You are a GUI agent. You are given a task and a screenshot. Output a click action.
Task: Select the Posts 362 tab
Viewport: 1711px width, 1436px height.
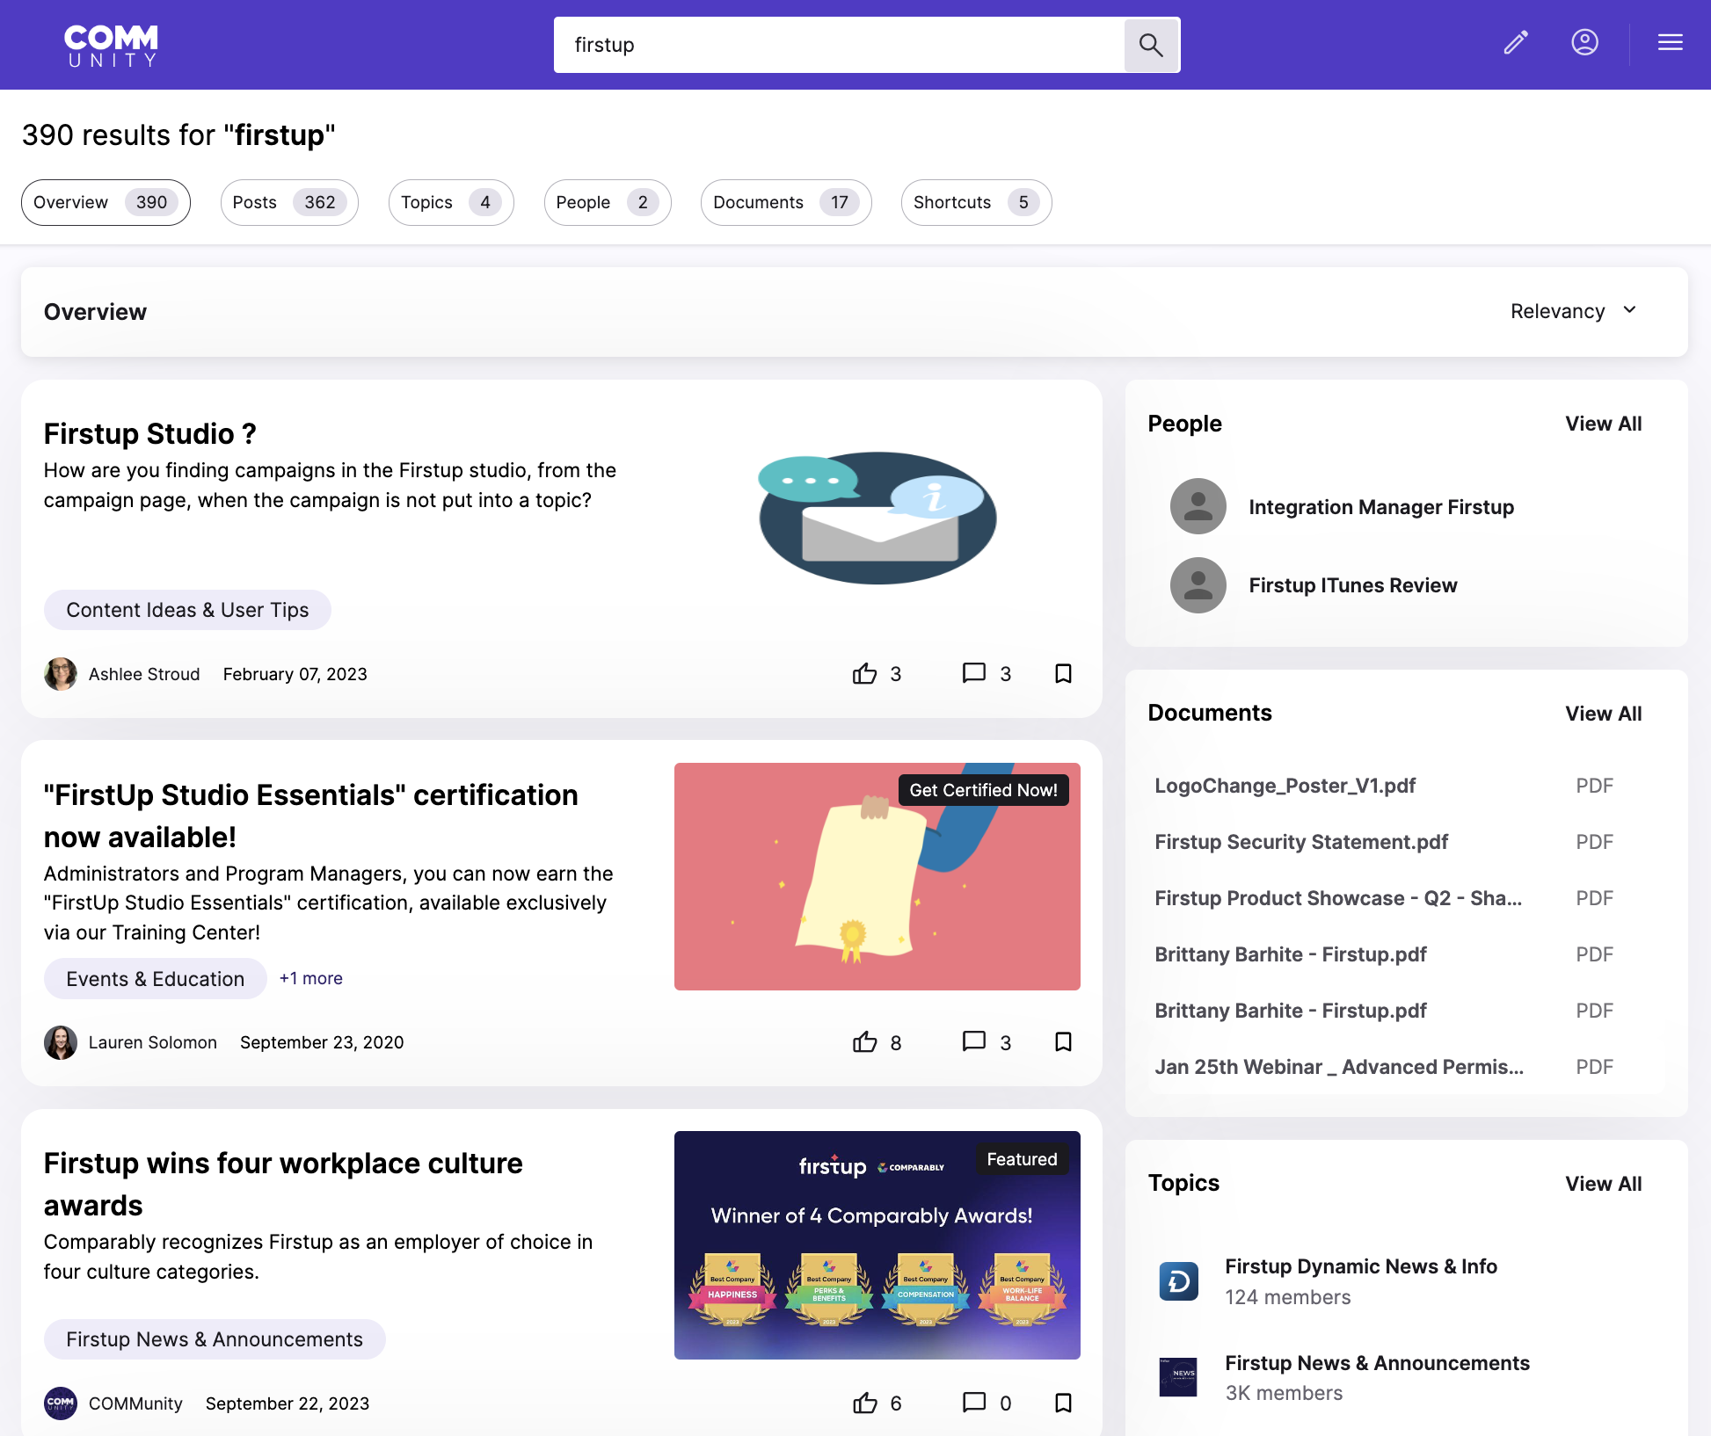tap(289, 202)
